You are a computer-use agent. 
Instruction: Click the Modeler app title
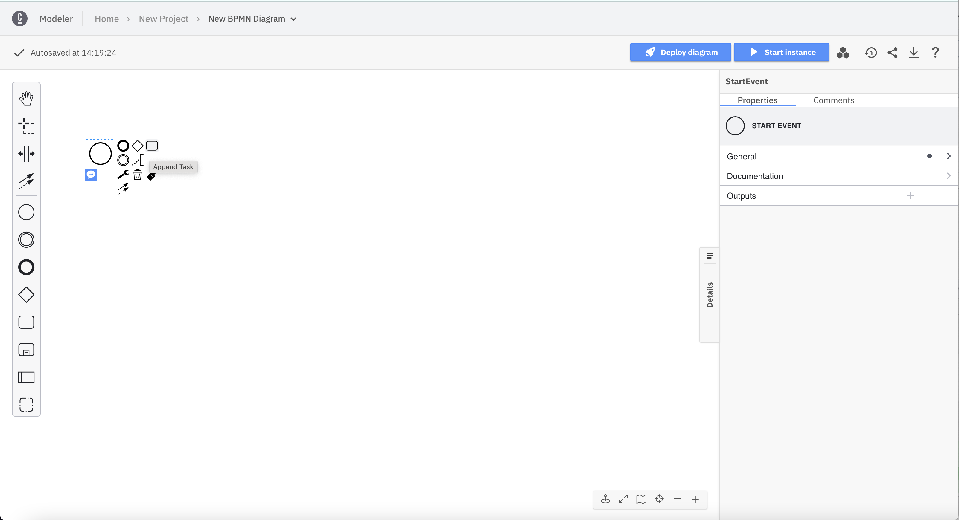(56, 19)
